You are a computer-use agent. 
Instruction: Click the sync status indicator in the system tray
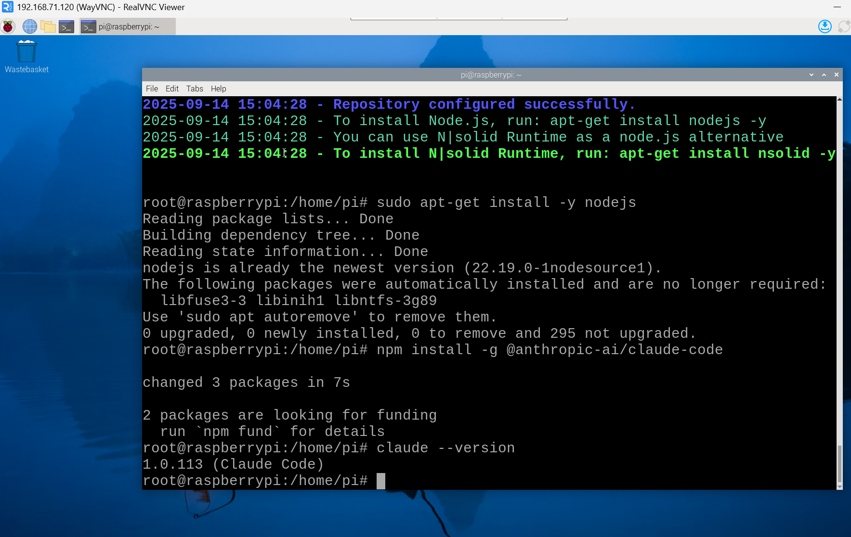pos(843,26)
